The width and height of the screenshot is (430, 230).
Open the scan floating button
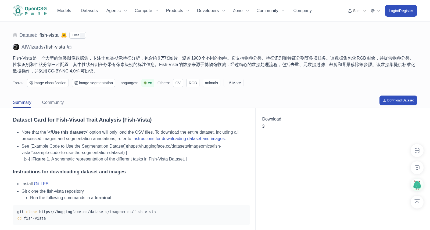tap(417, 151)
